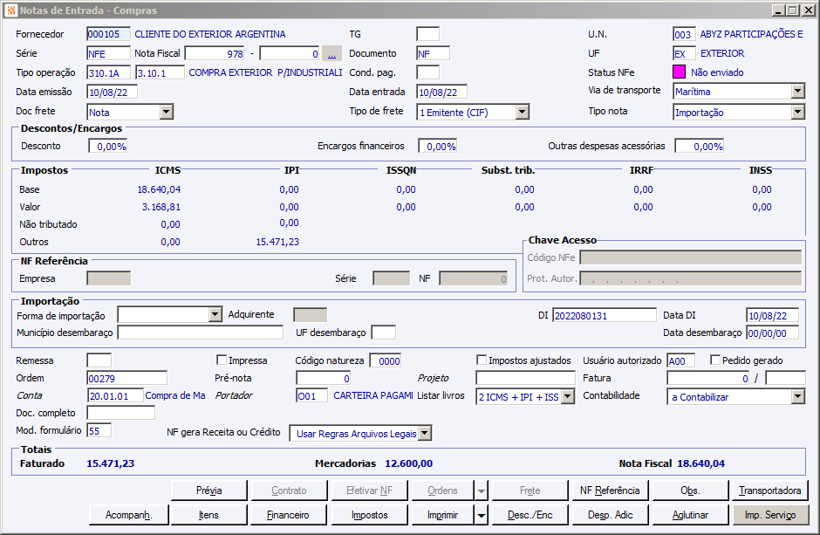
Task: Open the arrow menu beside Imprimir button
Action: pyautogui.click(x=481, y=515)
